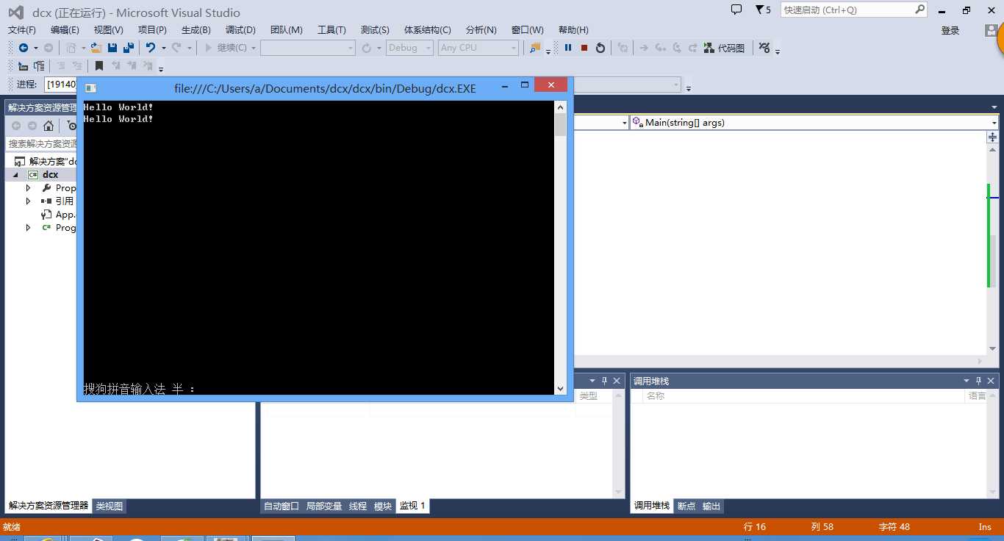Switch to the 监视 1 tab
Screen dimensions: 1004x541
[412, 506]
